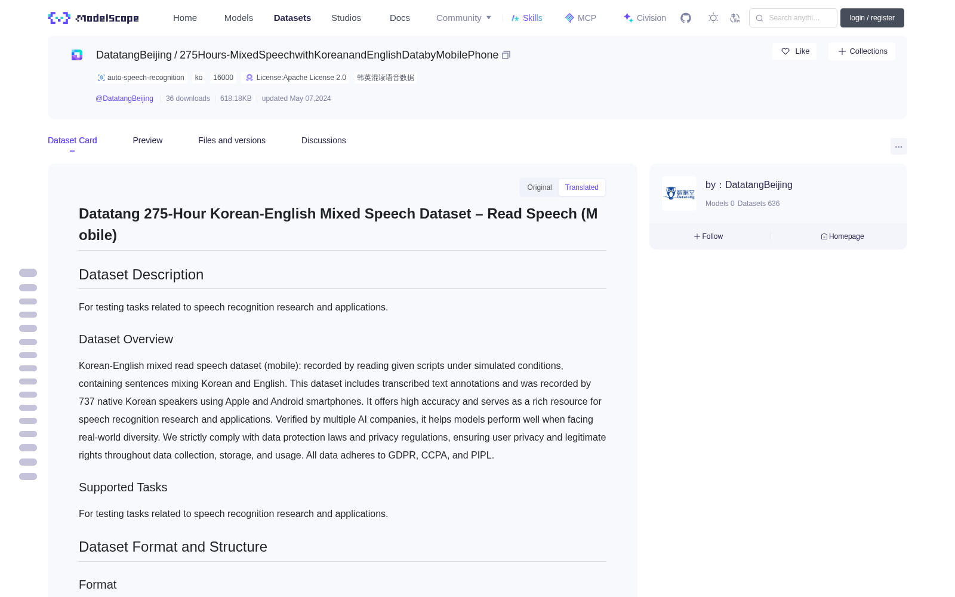The width and height of the screenshot is (955, 597).
Task: Click the ModelScope logo
Action: (x=93, y=18)
